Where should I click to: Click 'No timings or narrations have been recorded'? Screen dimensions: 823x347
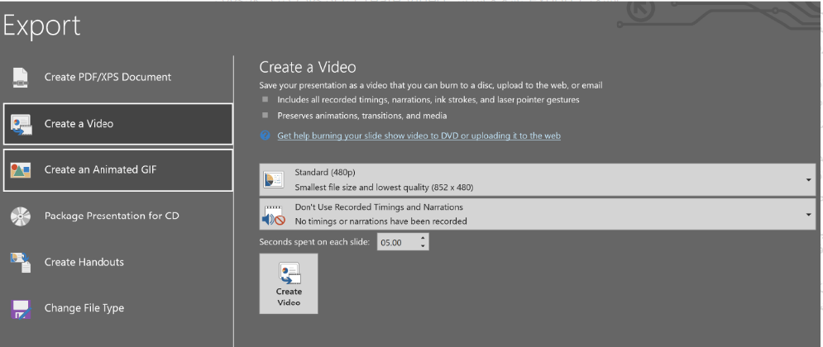click(381, 221)
